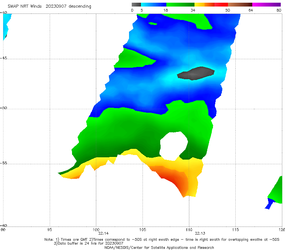Click the small green oval in the upper blue area

coord(153,23)
